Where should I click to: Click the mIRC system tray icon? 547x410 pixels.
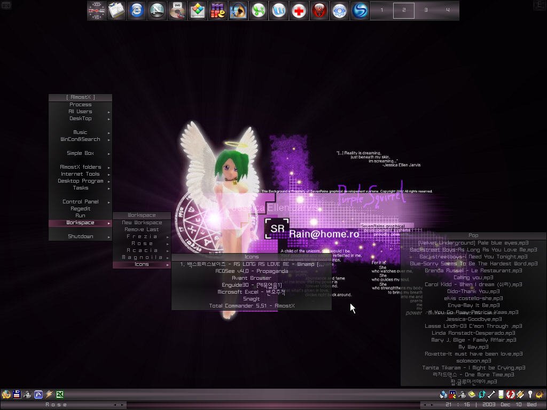pos(453,395)
